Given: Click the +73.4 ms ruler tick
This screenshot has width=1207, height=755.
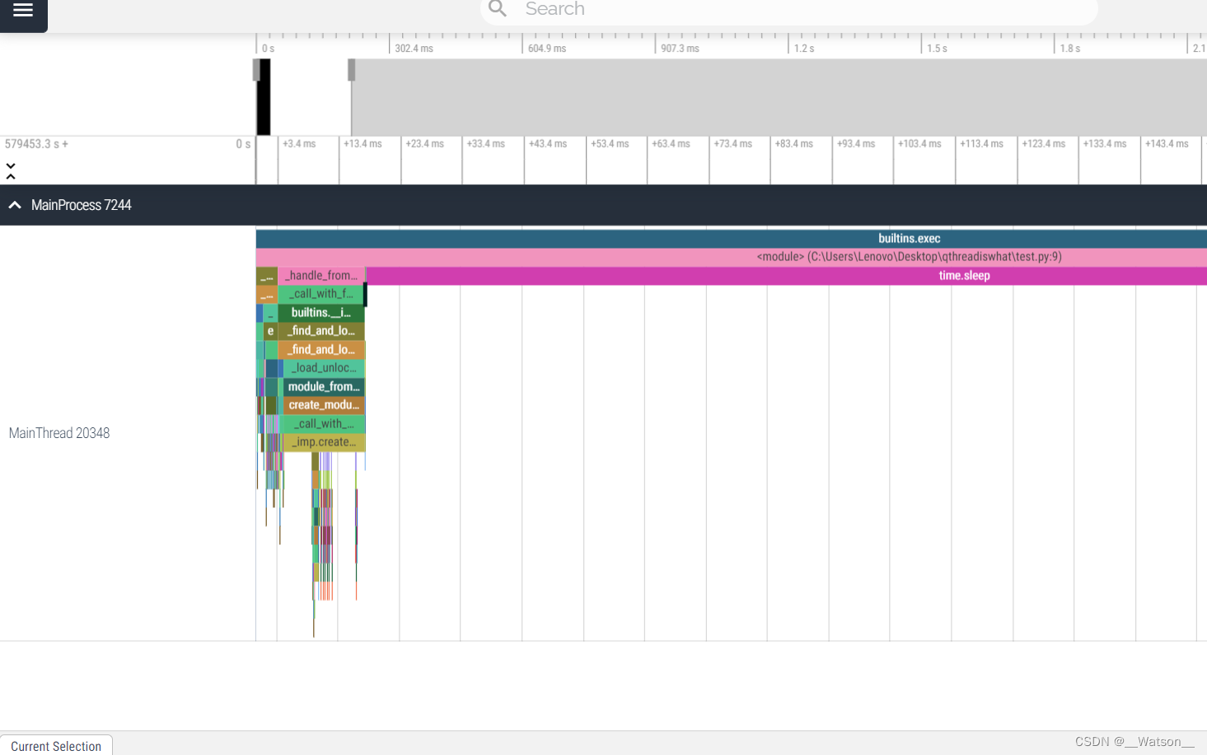Looking at the screenshot, I should coord(733,144).
